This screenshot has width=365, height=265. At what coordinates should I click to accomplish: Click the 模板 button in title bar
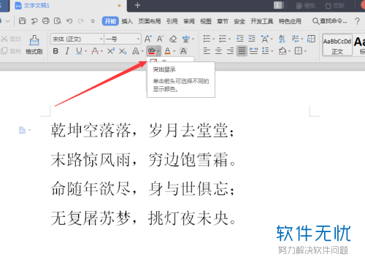(x=306, y=6)
